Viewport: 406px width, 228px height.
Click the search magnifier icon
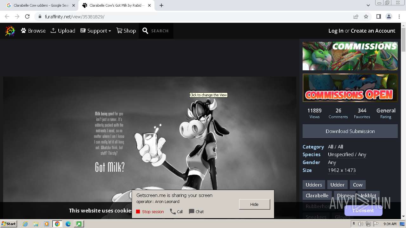145,31
